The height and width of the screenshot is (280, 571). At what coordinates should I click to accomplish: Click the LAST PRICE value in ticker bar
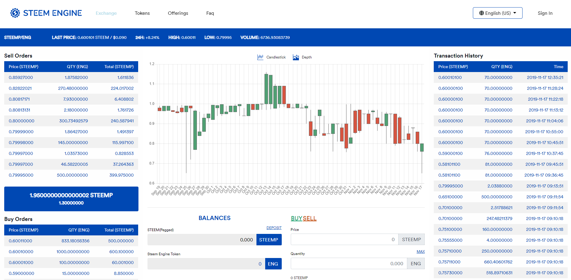click(x=102, y=37)
